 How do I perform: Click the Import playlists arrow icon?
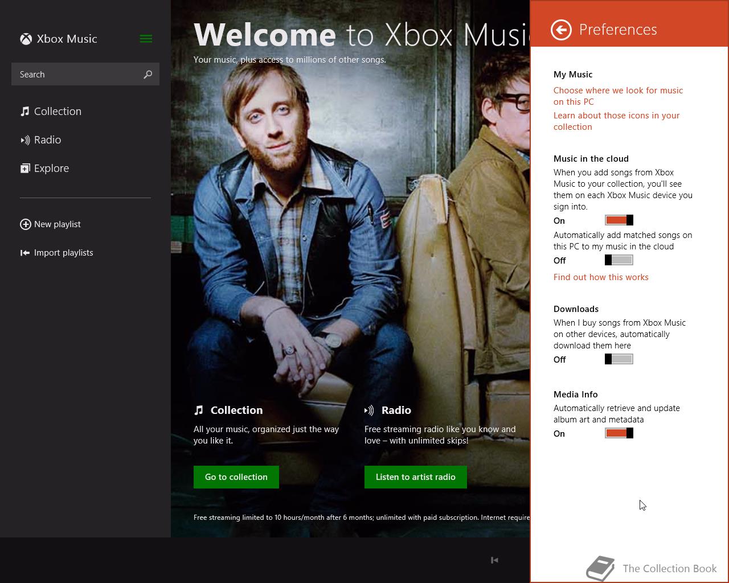[x=25, y=253]
